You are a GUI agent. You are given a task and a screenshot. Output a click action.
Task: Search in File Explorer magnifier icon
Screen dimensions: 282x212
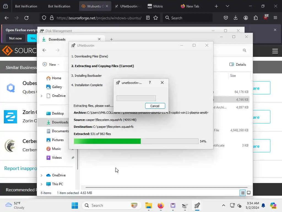coord(245,50)
